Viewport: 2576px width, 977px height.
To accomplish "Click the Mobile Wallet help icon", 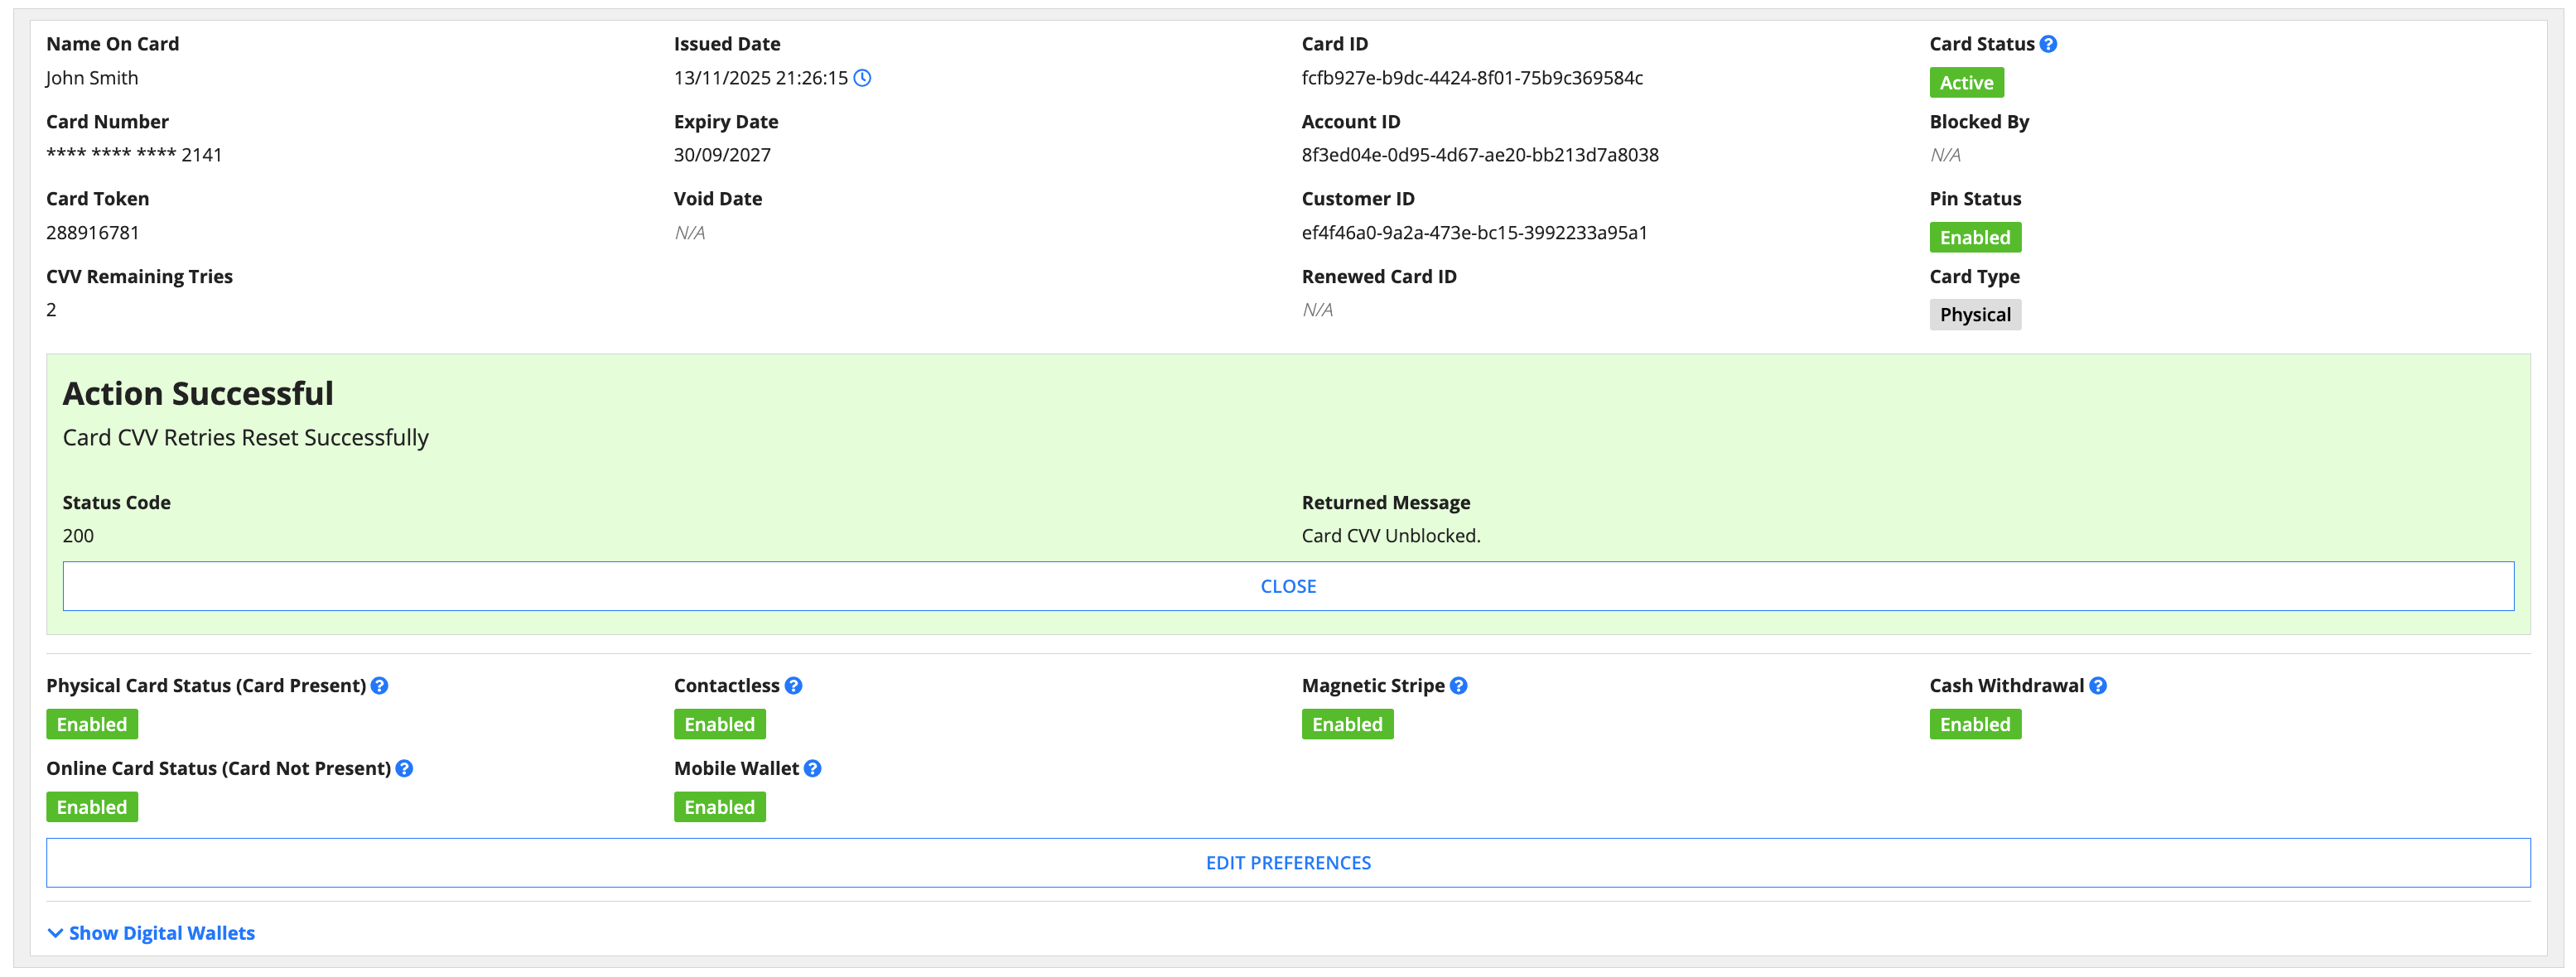I will pos(812,769).
